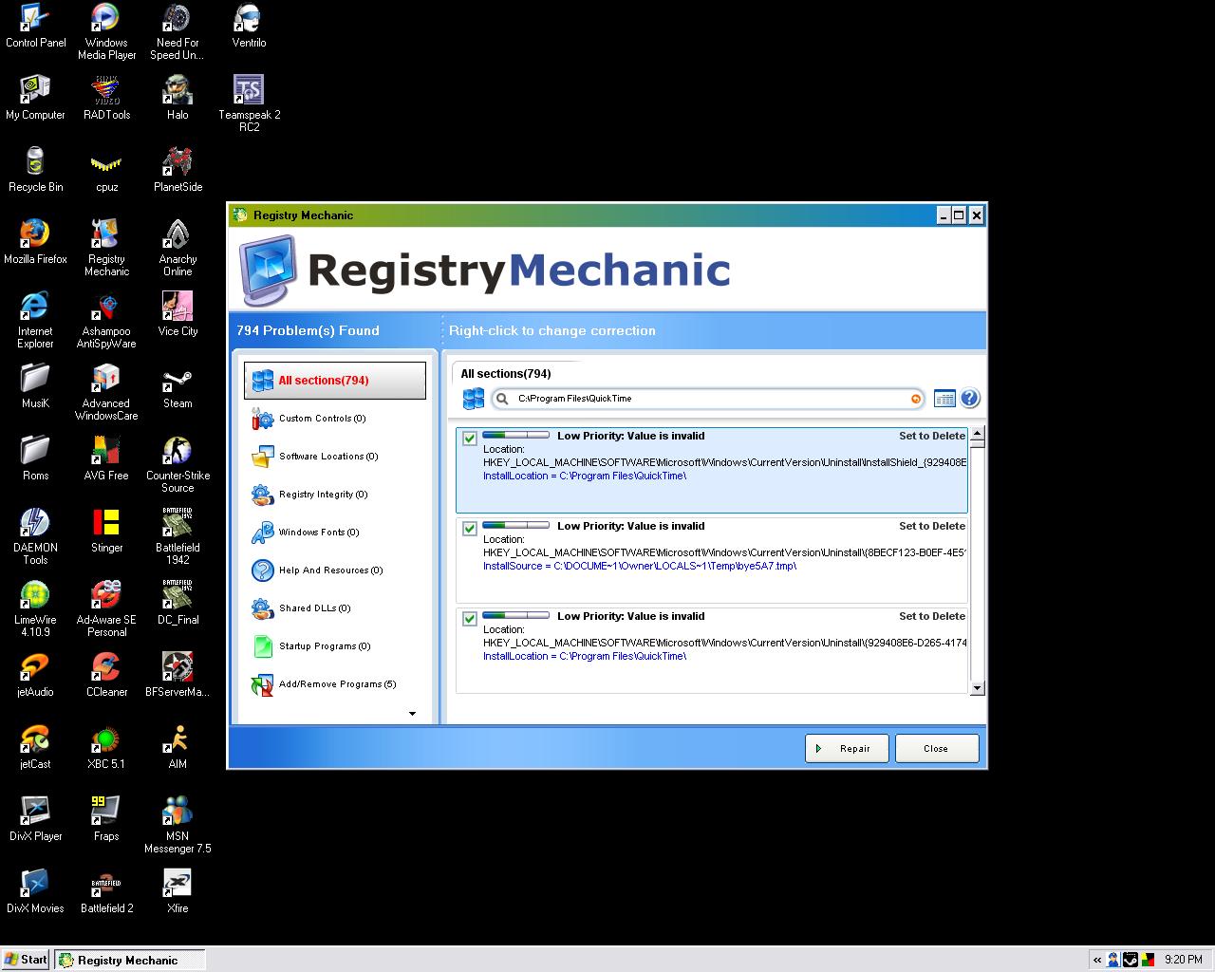Select All sections(794) in the sidebar

point(335,381)
